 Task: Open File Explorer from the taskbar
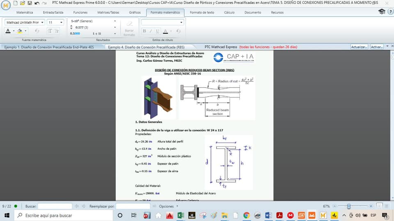click(224, 215)
